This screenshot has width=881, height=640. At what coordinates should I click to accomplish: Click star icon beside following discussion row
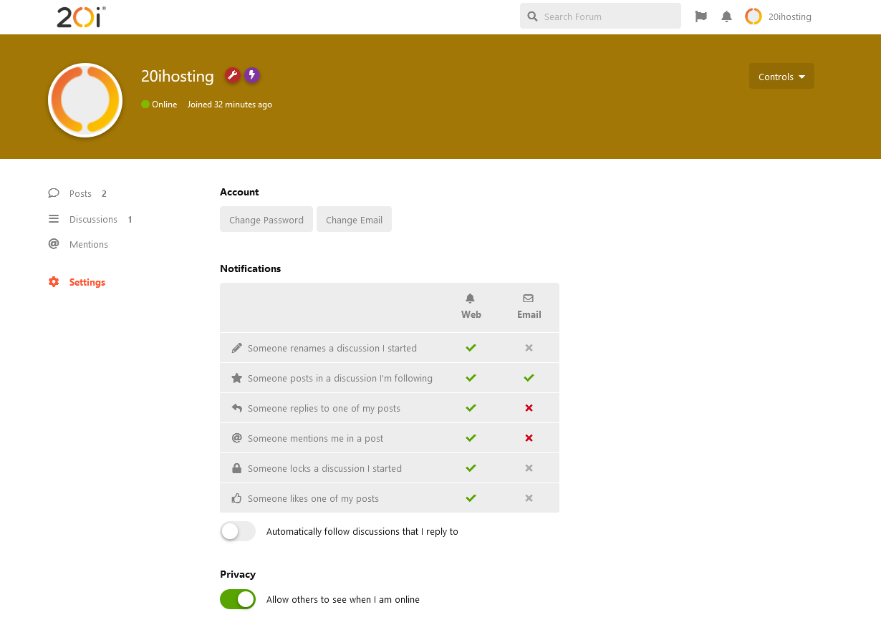237,378
